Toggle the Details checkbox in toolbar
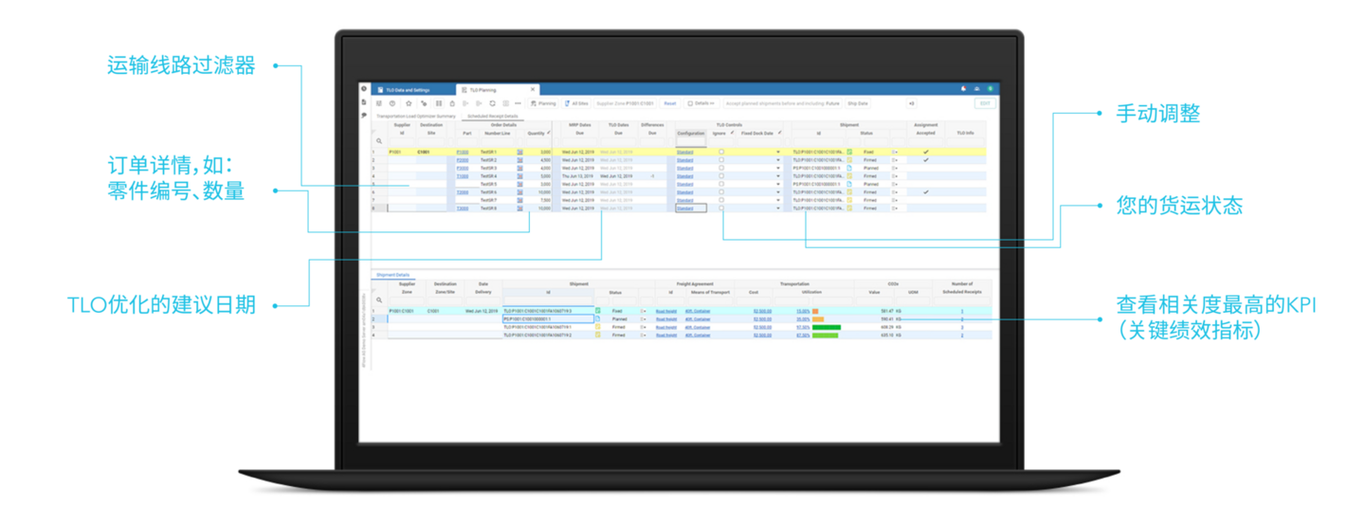 pyautogui.click(x=690, y=103)
